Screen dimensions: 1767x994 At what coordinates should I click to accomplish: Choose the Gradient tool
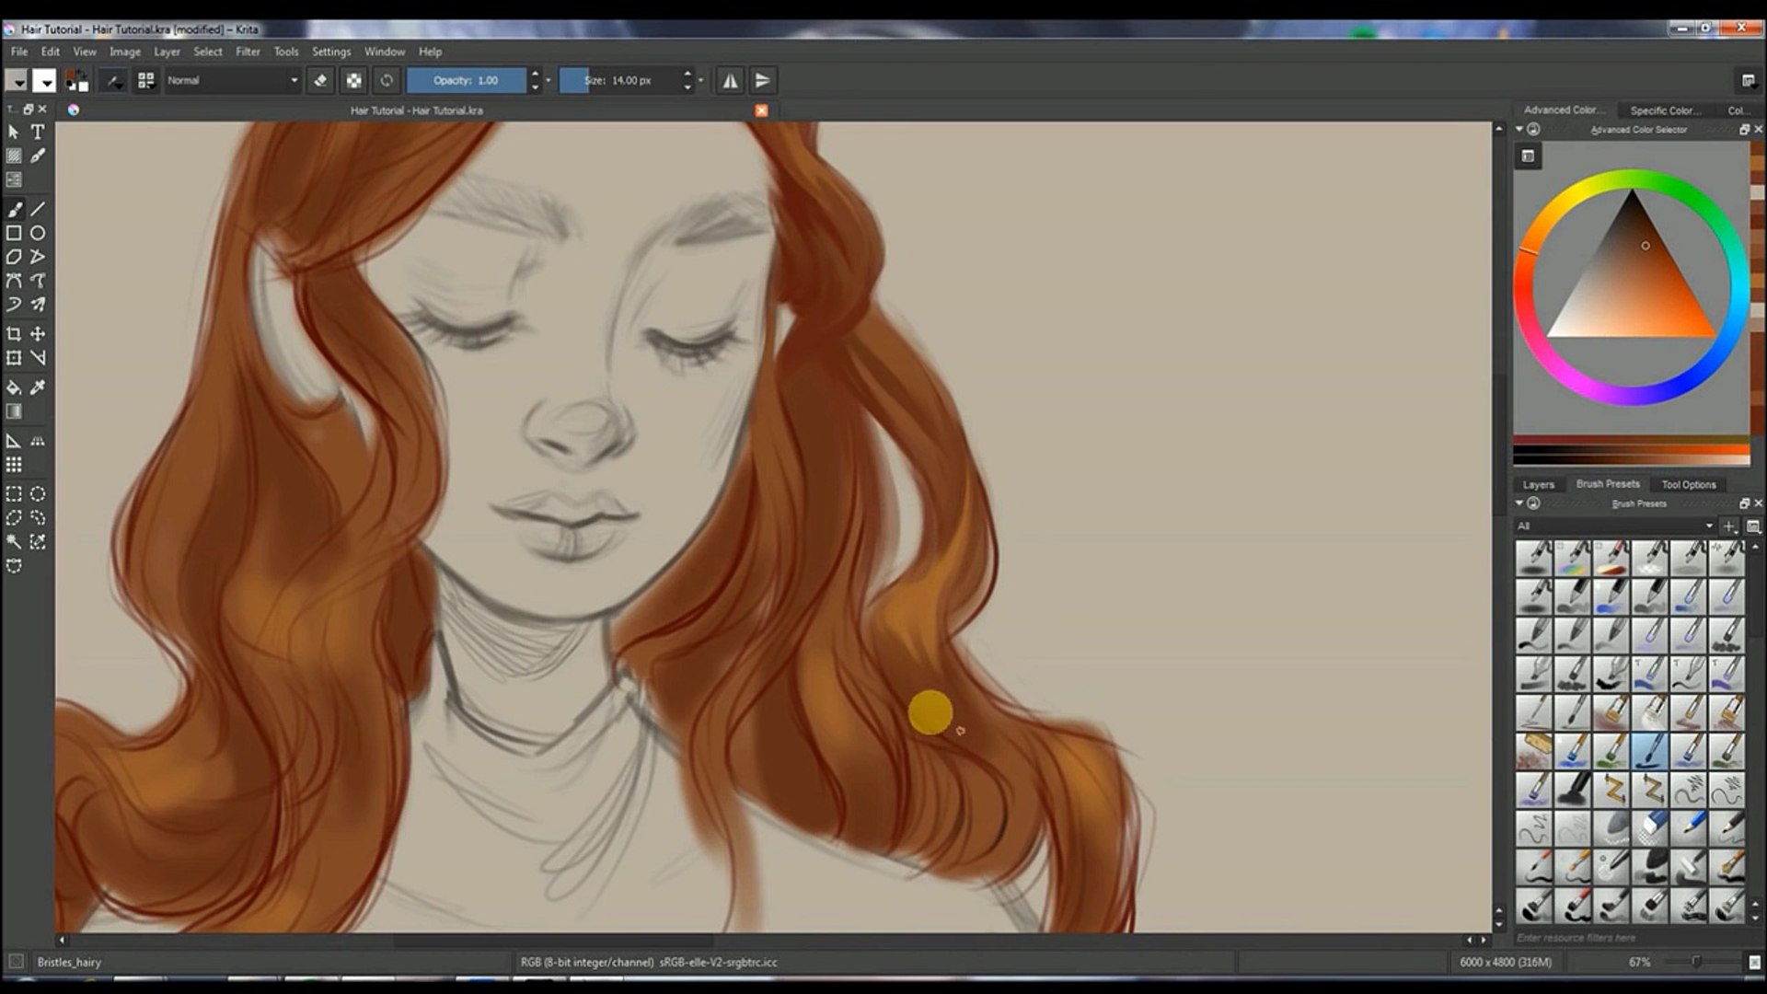coord(14,411)
